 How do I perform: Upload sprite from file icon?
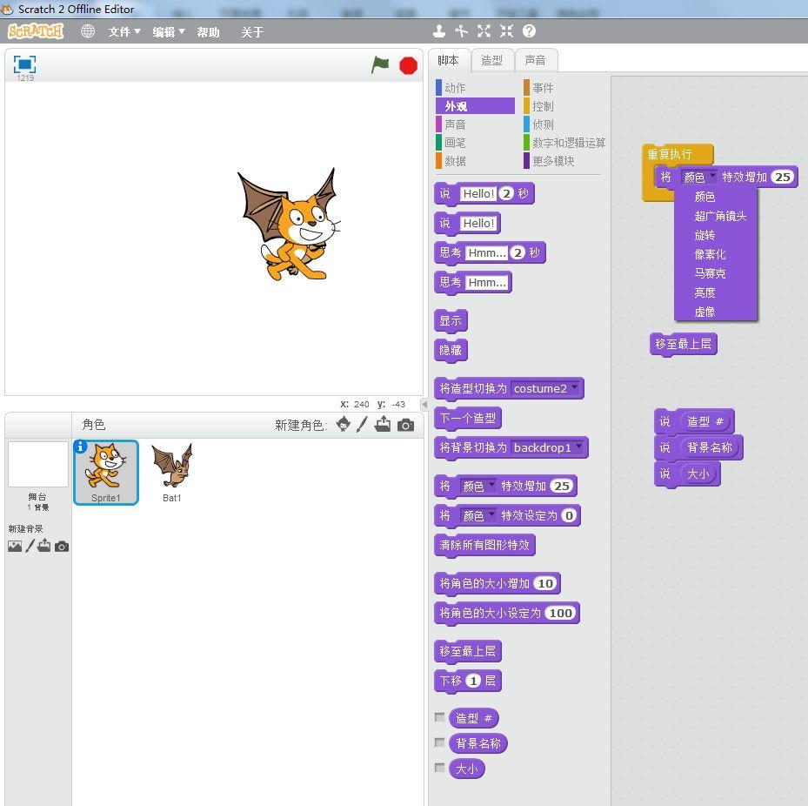pos(383,425)
